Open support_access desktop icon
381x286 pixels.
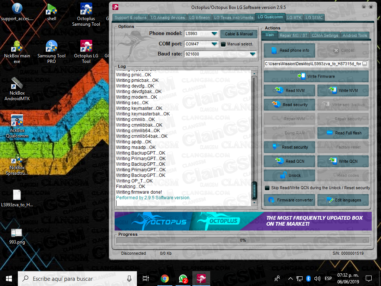tap(17, 12)
